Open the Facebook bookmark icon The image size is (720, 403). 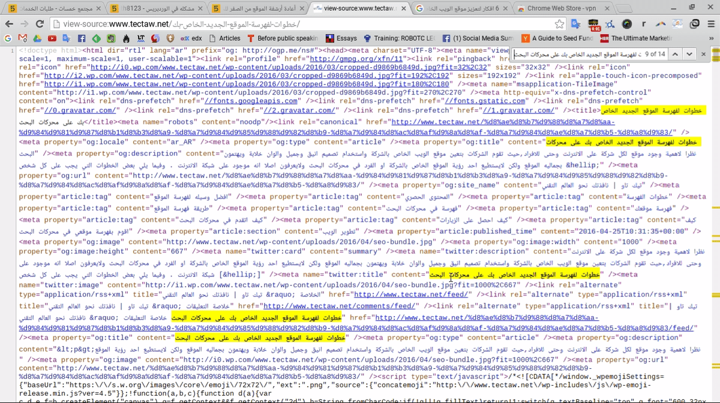(x=82, y=38)
